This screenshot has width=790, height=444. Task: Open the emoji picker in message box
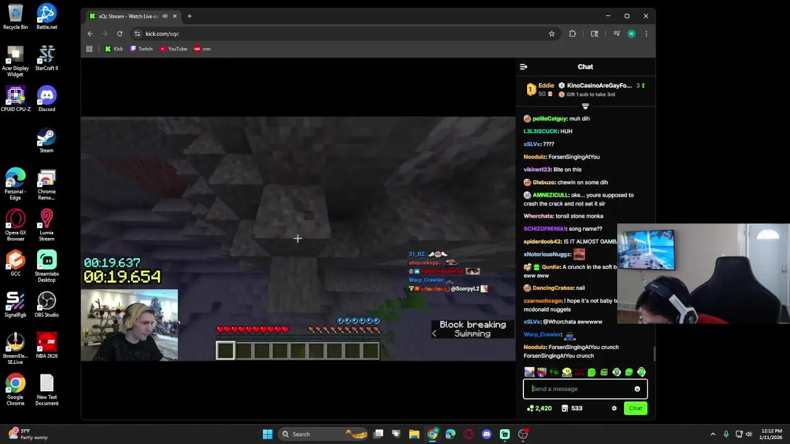[x=637, y=389]
